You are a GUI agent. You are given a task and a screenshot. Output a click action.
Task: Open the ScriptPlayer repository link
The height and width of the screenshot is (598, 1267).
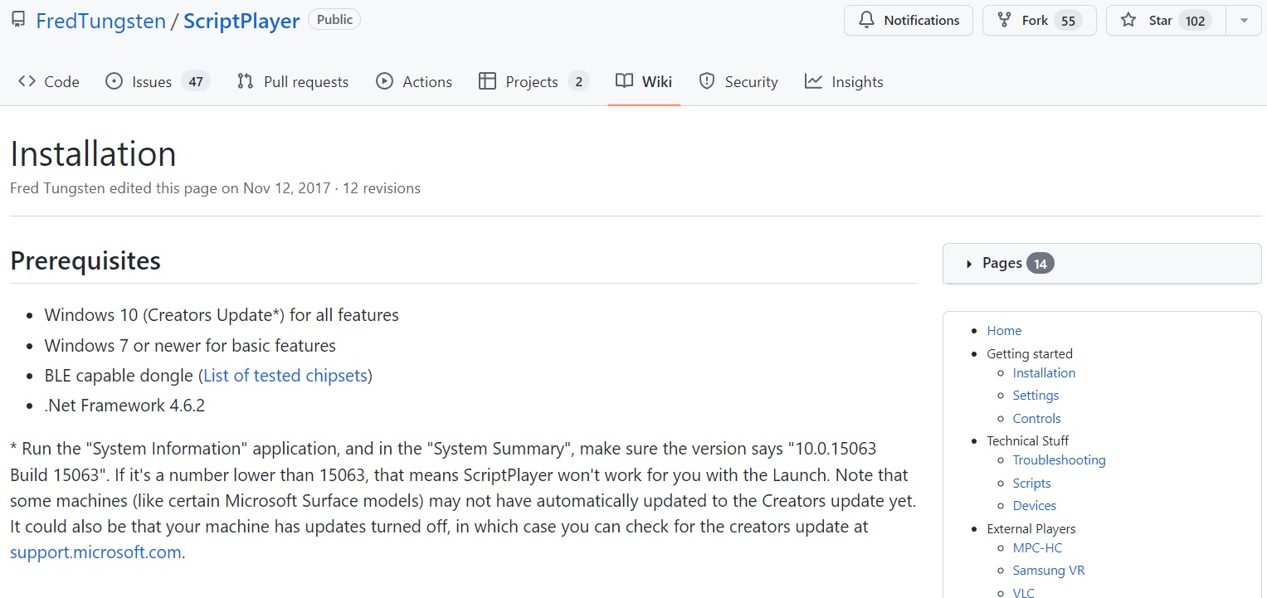pyautogui.click(x=241, y=21)
